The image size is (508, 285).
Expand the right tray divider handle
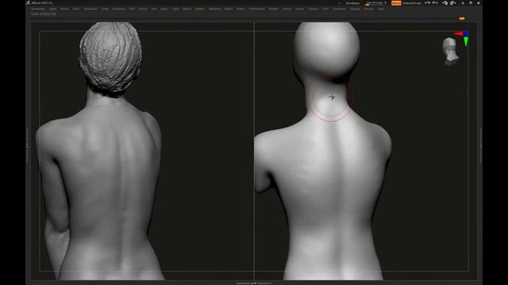click(480, 146)
